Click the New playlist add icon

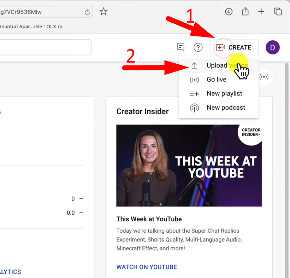point(194,94)
